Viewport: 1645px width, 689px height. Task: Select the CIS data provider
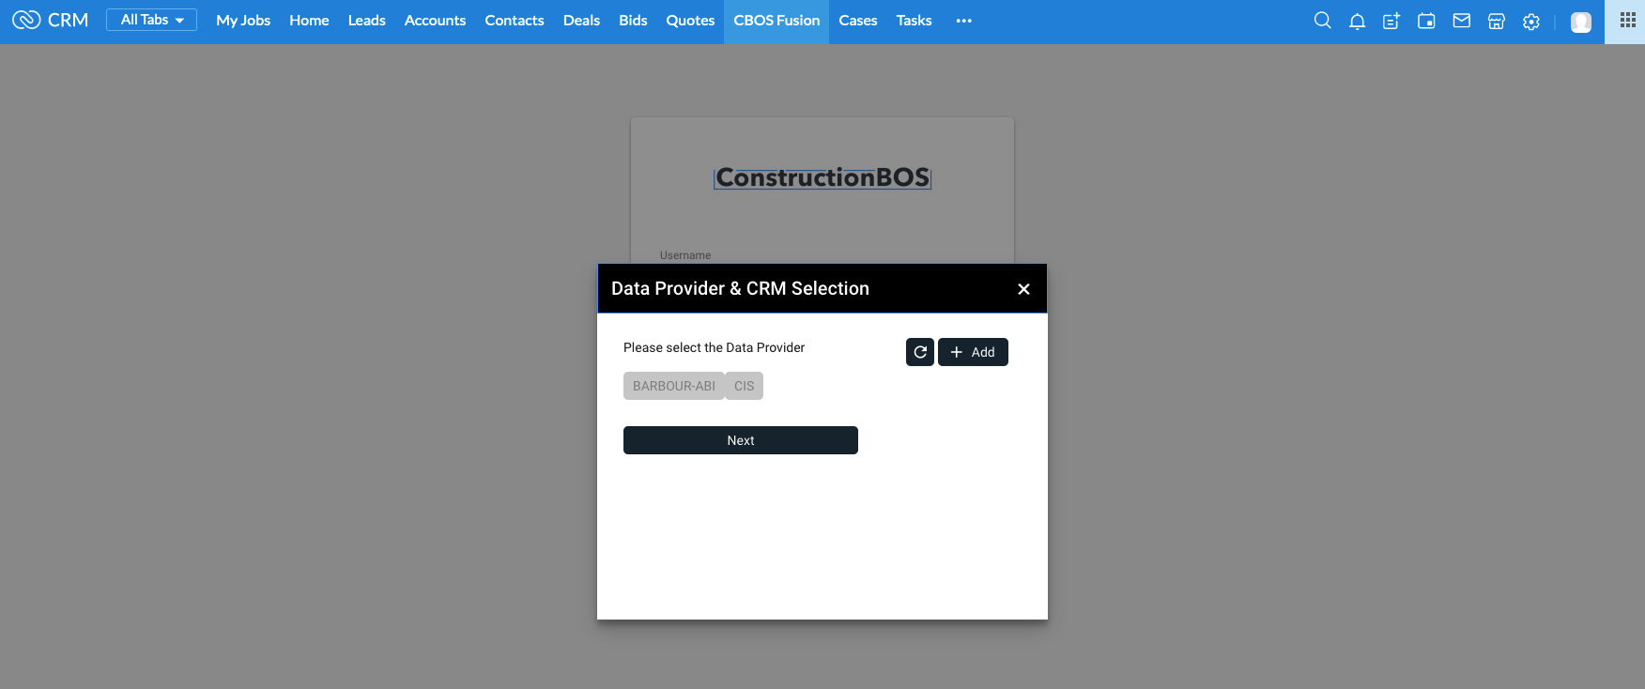(x=744, y=386)
